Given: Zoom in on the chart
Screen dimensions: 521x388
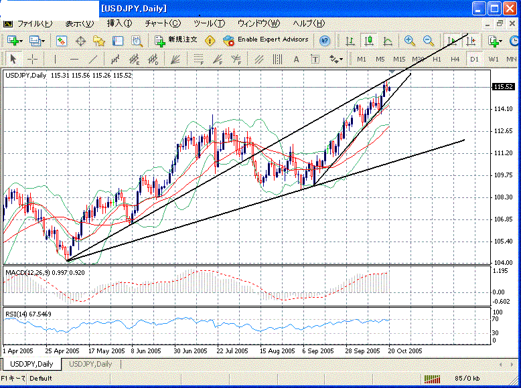Looking at the screenshot, I should pos(409,40).
